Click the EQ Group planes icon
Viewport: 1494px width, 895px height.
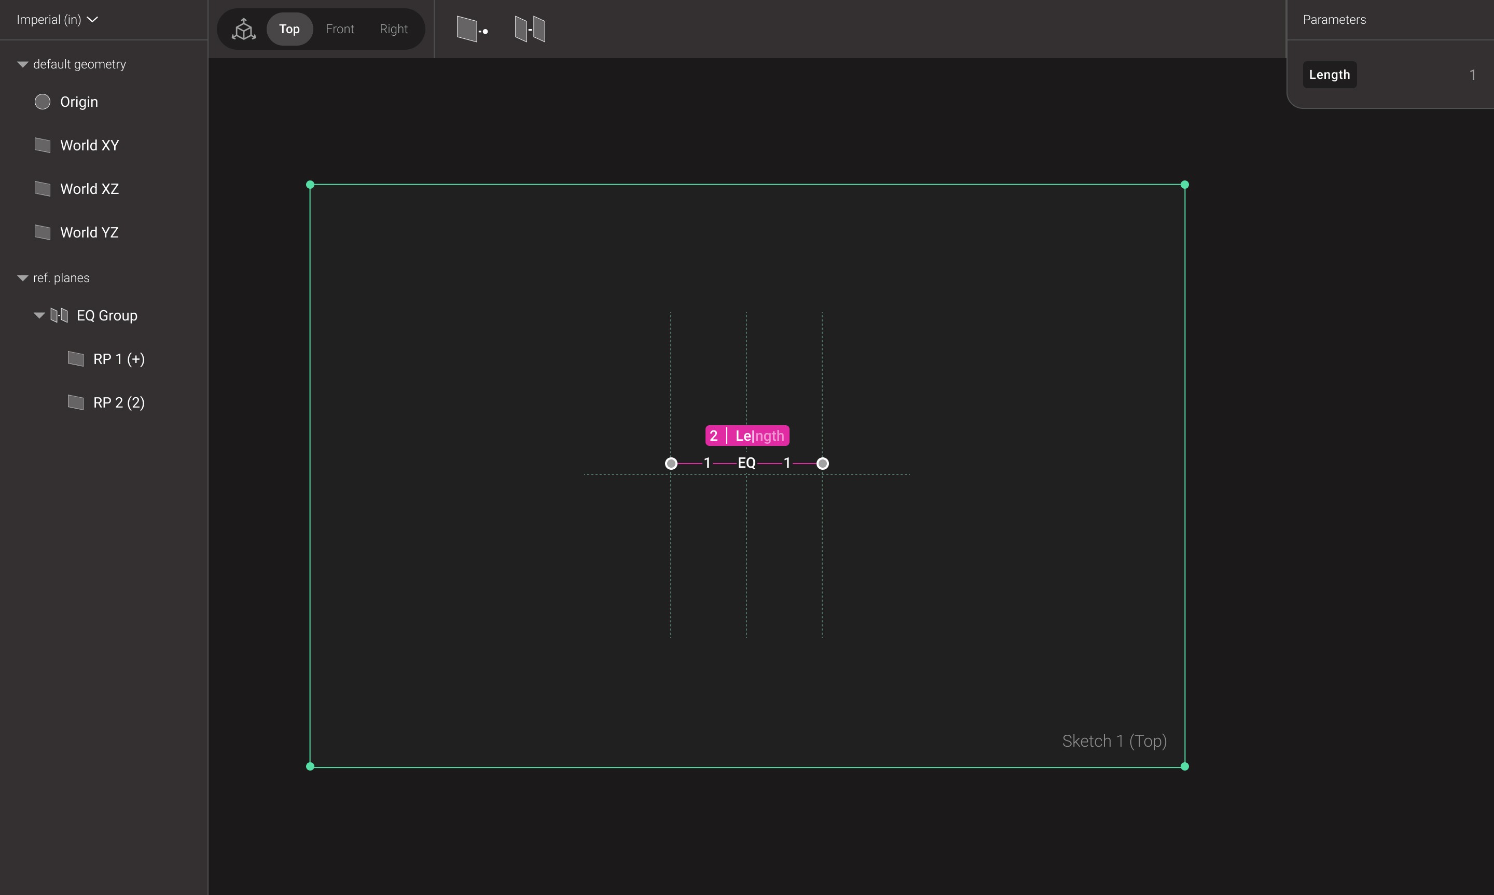click(x=59, y=315)
